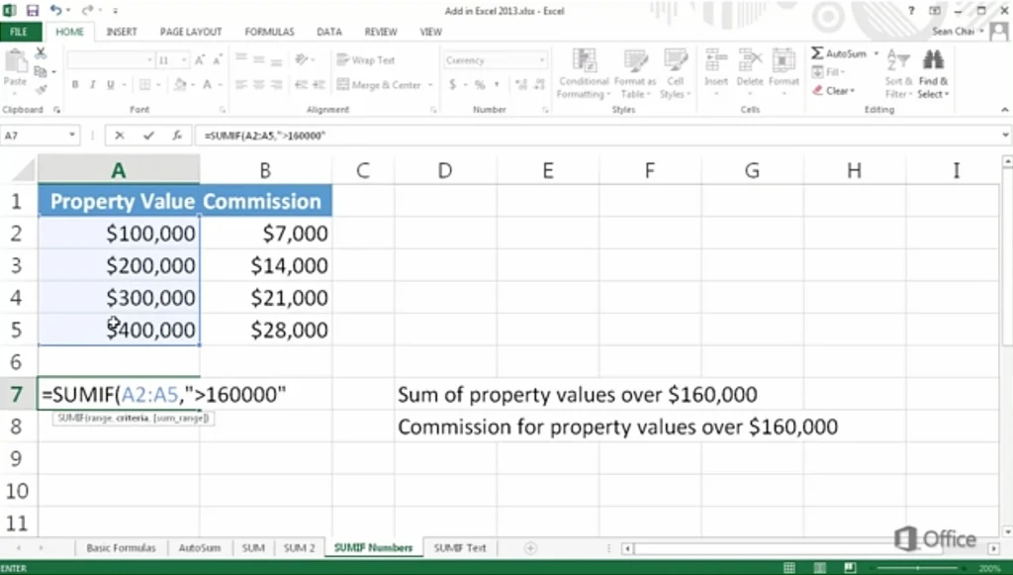Screen dimensions: 1013x575
Task: Open the Font dialog launcher
Action: [223, 110]
